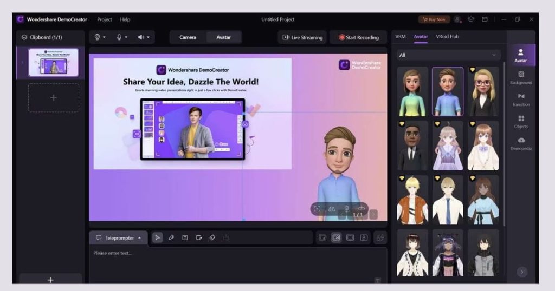Image resolution: width=555 pixels, height=291 pixels.
Task: Select the Text tool in toolbar
Action: [x=185, y=237]
